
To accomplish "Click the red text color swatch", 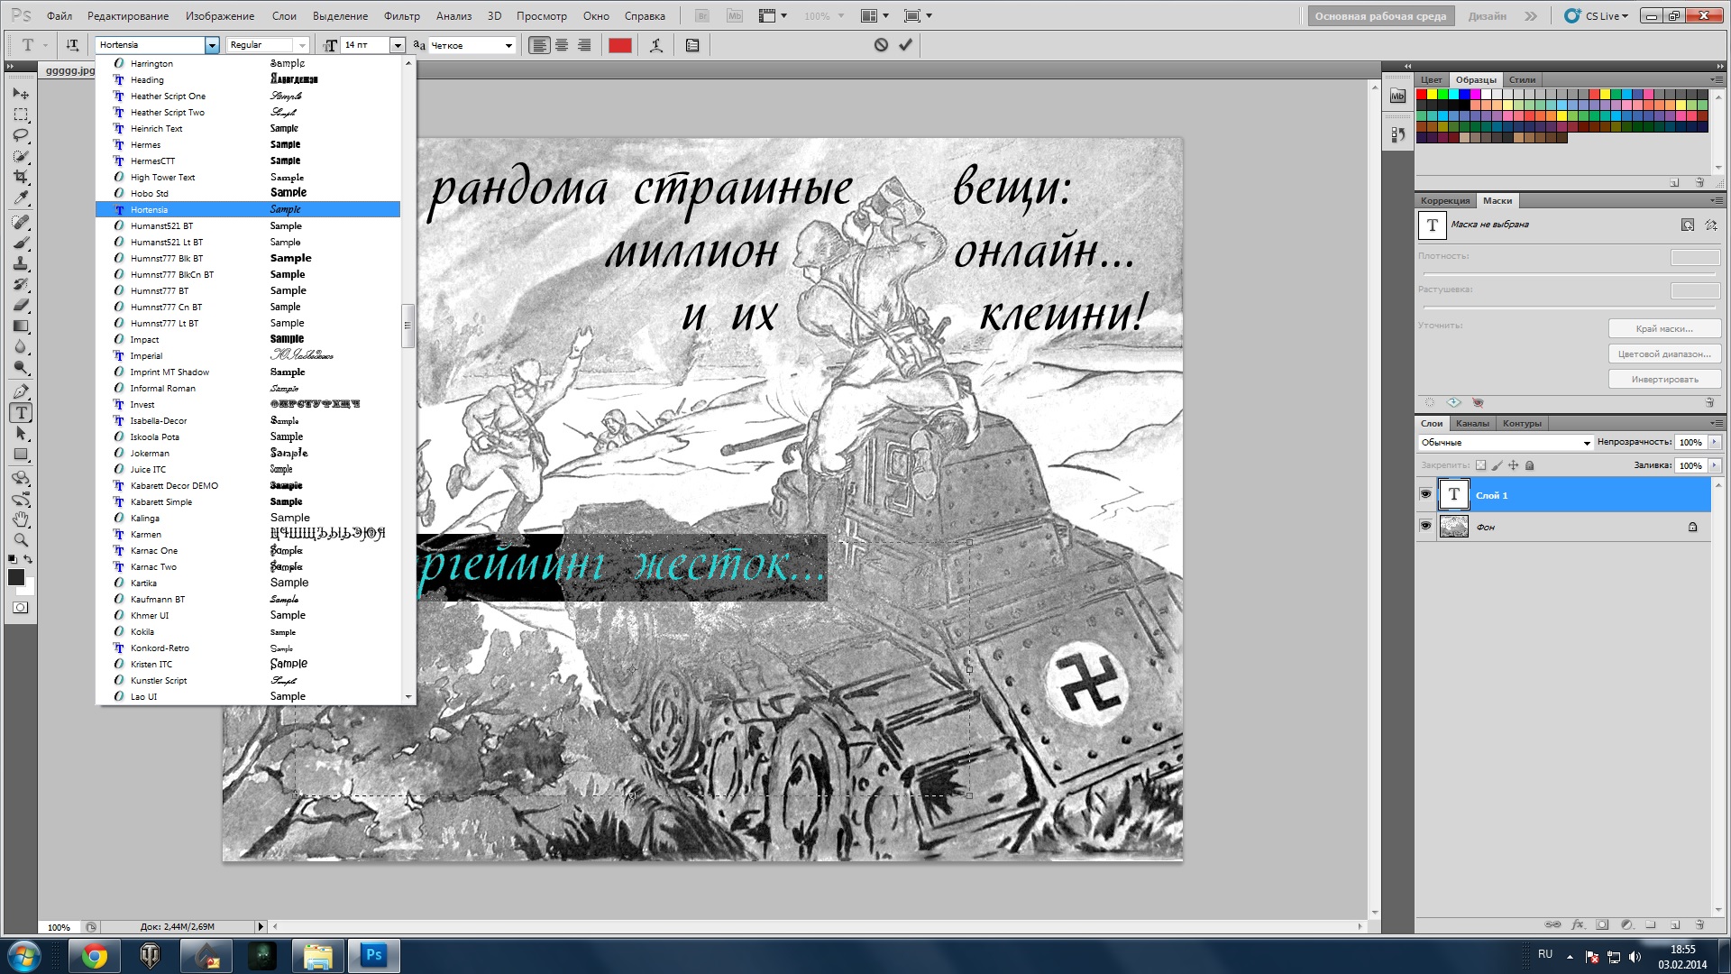I will pyautogui.click(x=620, y=45).
